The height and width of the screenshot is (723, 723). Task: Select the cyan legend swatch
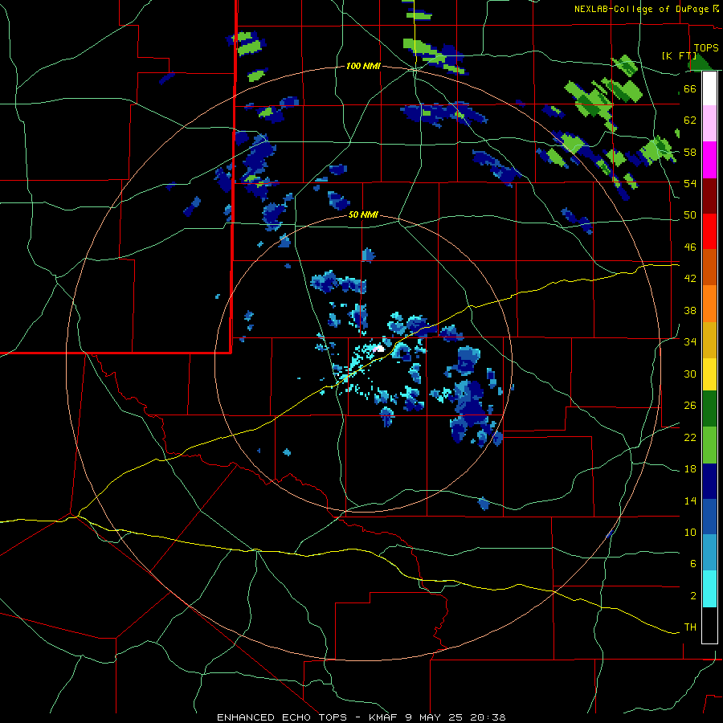(x=709, y=589)
